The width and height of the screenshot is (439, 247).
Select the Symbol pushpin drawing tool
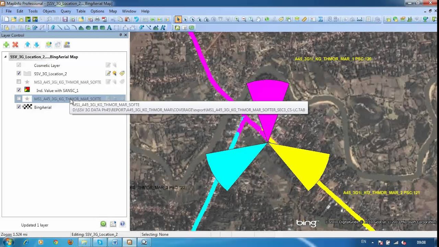click(x=53, y=28)
